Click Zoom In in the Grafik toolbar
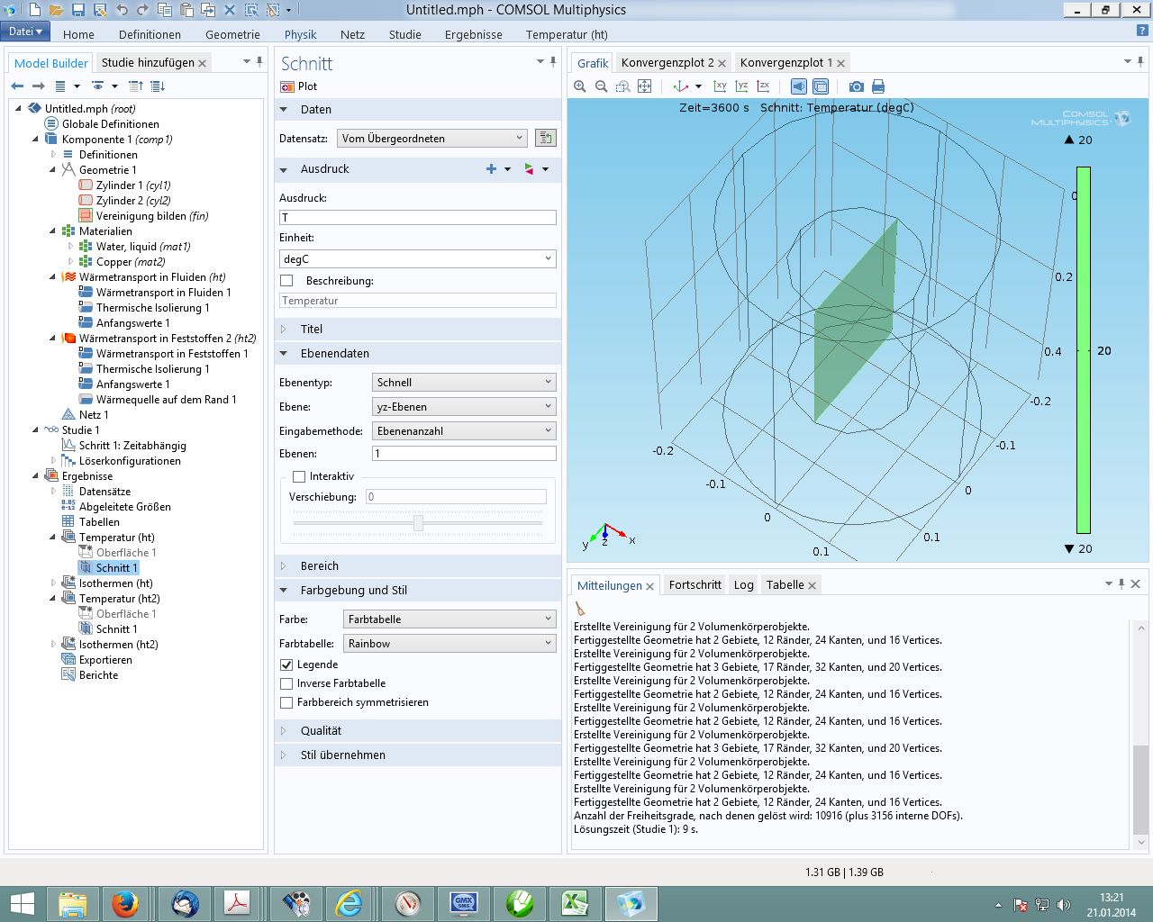Screen dimensions: 1153x922 [x=580, y=86]
